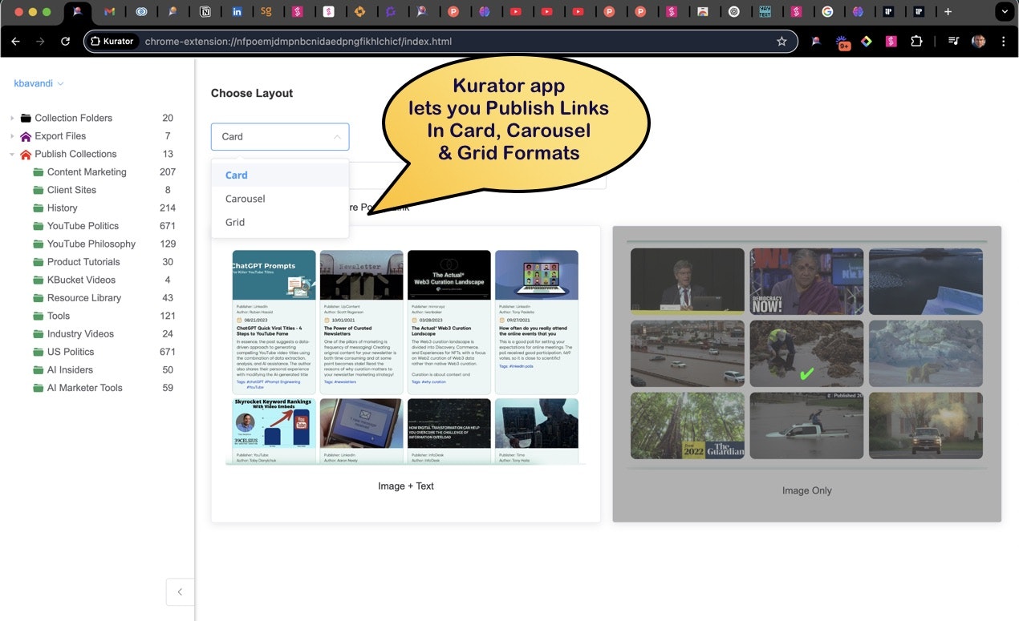Collapse the sidebar with the arrow button
Image resolution: width=1019 pixels, height=621 pixels.
pyautogui.click(x=180, y=592)
